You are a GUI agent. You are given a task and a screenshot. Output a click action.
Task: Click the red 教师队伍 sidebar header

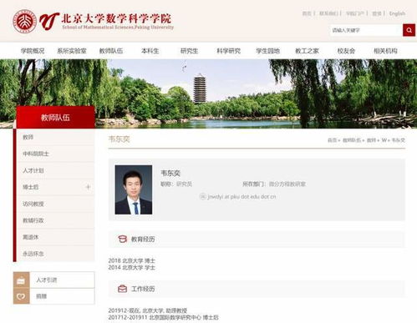click(x=56, y=117)
